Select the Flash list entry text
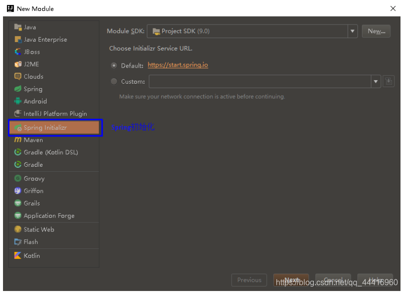 point(31,241)
